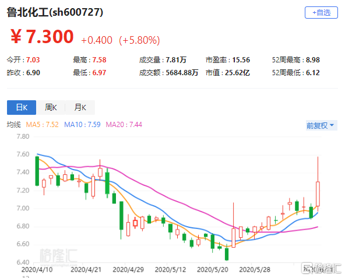Screen dimensions: 345x278
Task: Click the 2020/4/29 date axis marker
Action: tap(128, 270)
